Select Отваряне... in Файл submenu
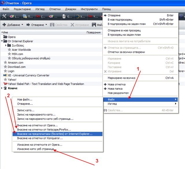185x169 pixels. pyautogui.click(x=58, y=104)
